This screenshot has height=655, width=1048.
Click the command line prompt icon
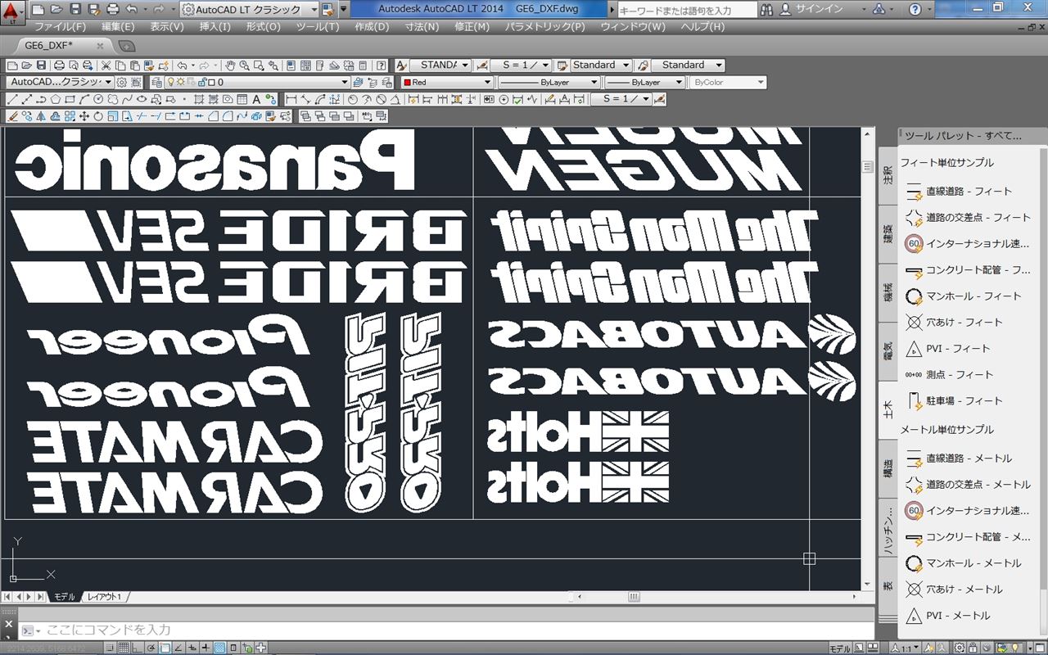coord(27,630)
